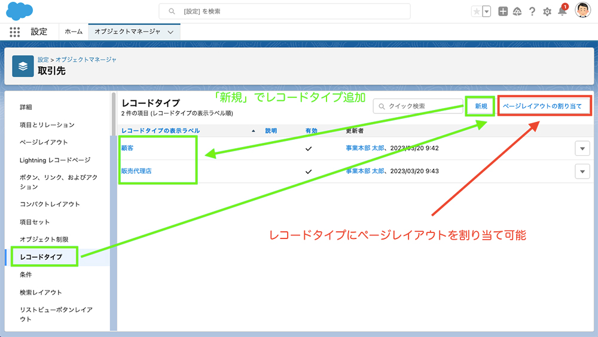The width and height of the screenshot is (598, 337).
Task: Open Lightning レコードページ in the sidebar
Action: [55, 160]
